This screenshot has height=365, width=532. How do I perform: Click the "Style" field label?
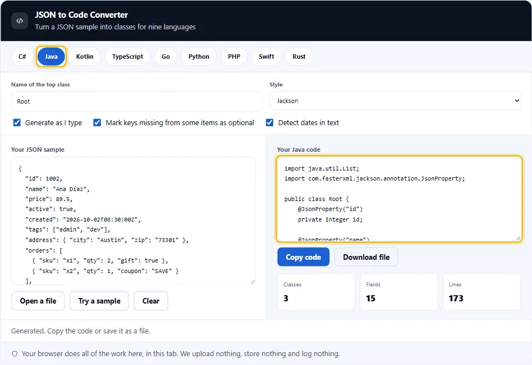(276, 85)
